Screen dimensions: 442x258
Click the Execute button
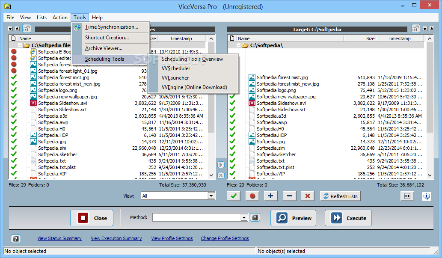[348, 218]
